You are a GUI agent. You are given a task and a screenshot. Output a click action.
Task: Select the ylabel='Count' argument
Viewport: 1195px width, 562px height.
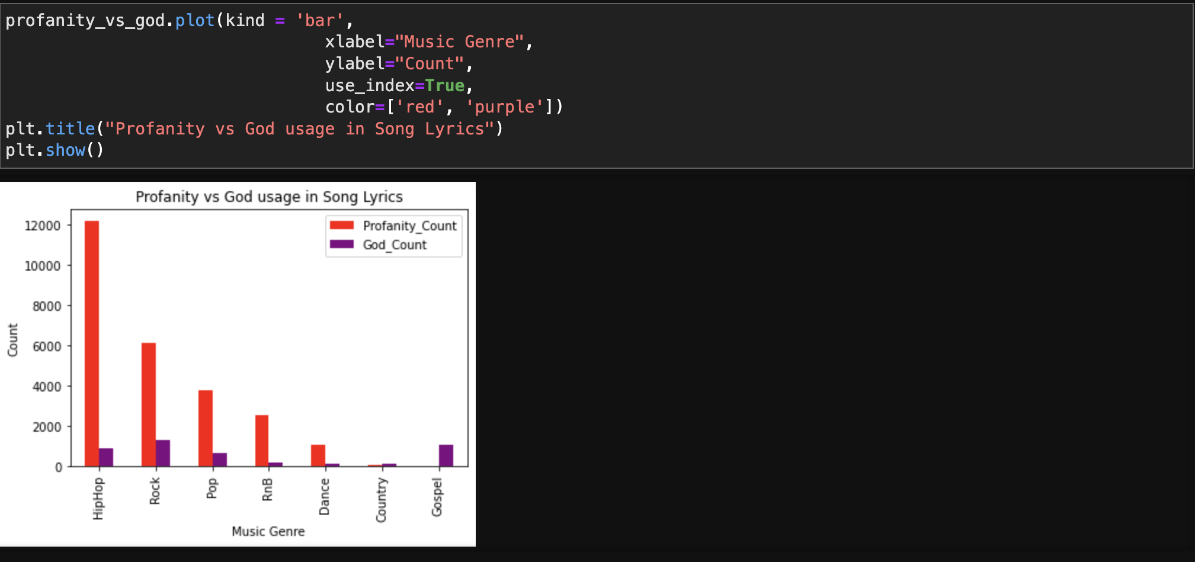coord(398,63)
